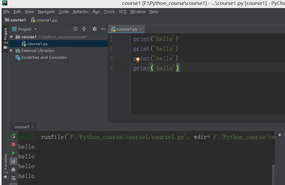Select course1.py in the project tree
The height and width of the screenshot is (185, 285).
(x=58, y=44)
